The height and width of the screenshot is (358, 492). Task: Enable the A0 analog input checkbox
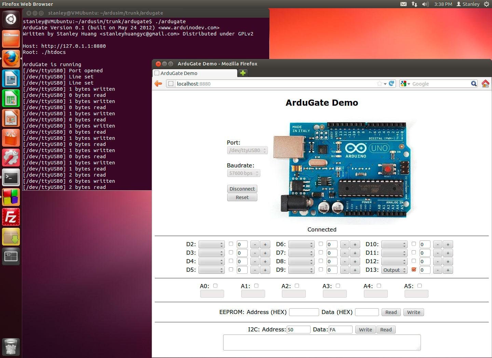pyautogui.click(x=215, y=286)
